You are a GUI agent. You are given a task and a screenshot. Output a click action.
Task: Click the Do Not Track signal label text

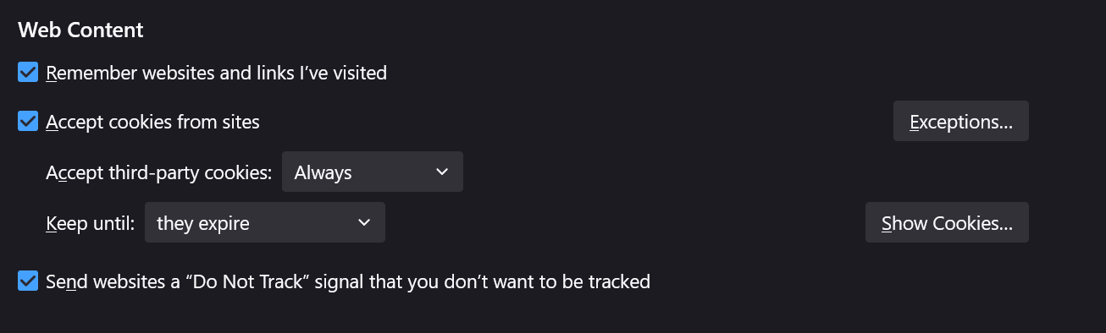348,282
